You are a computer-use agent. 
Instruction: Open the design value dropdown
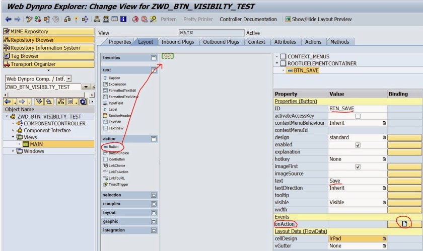384,137
